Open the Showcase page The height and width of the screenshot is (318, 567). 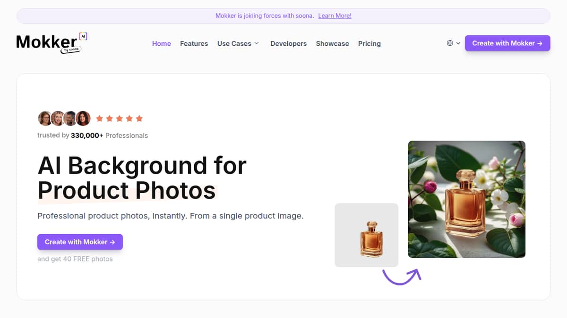point(332,43)
